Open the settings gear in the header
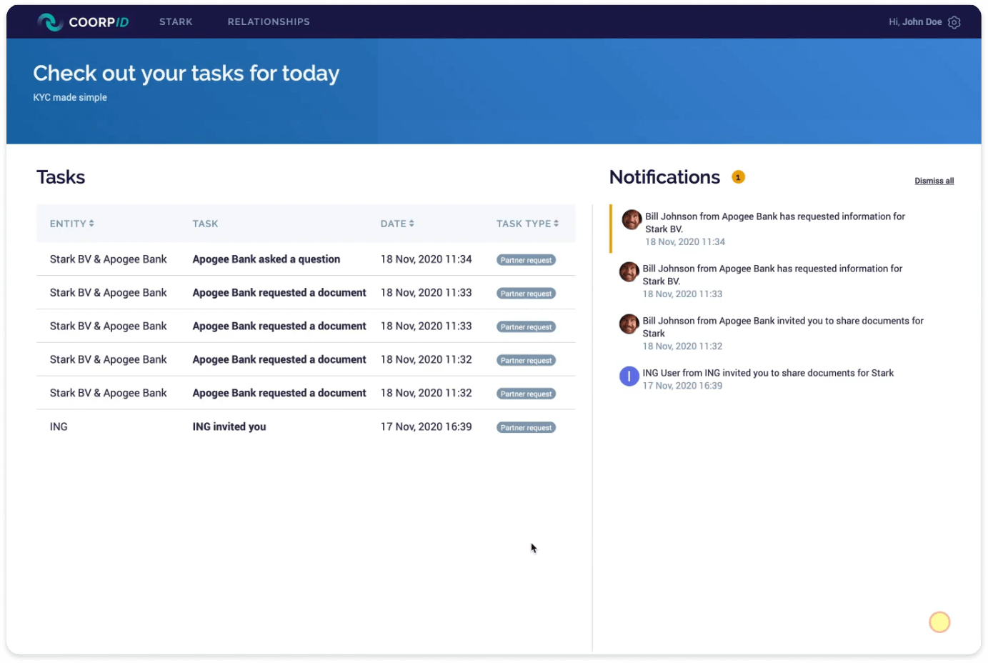 [x=954, y=22]
